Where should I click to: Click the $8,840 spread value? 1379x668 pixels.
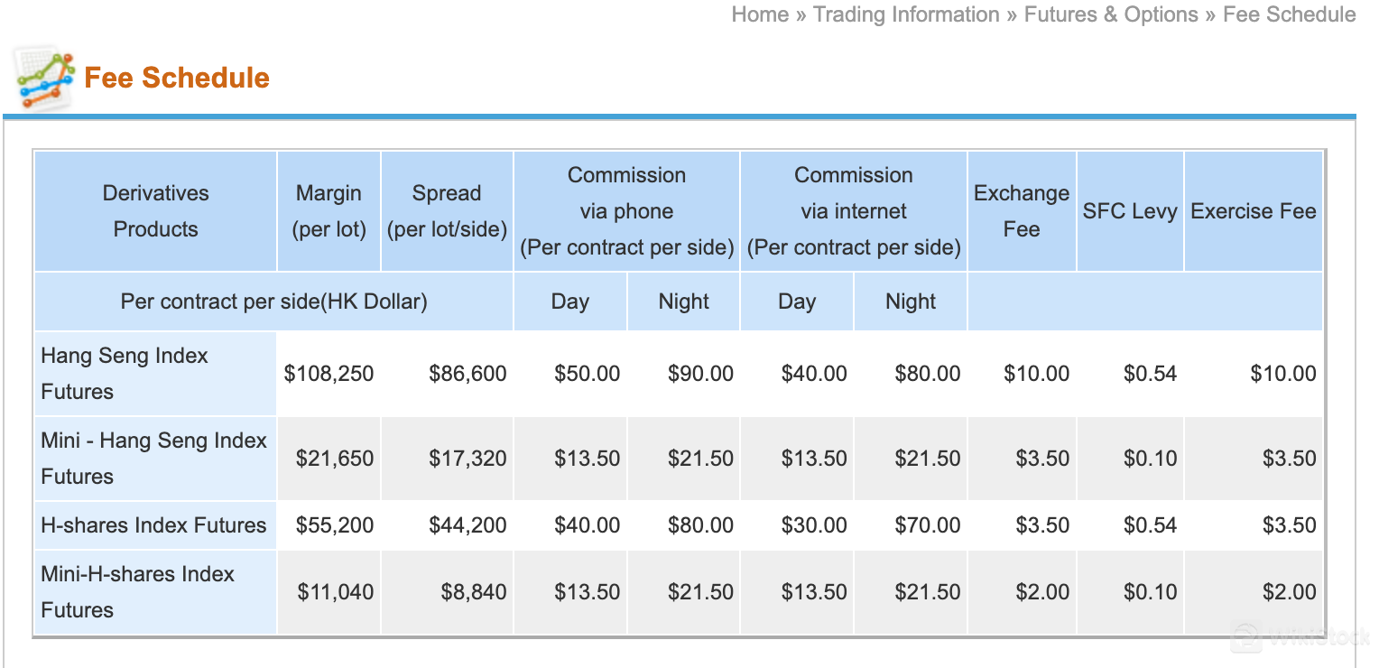(474, 592)
